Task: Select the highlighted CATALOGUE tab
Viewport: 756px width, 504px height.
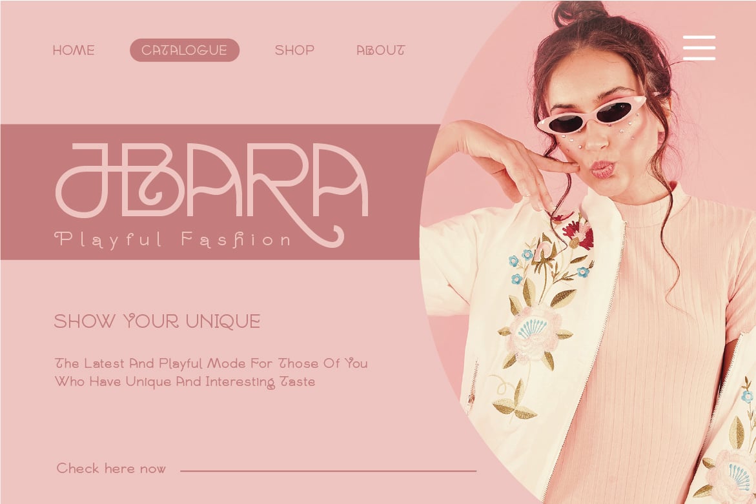Action: [185, 50]
